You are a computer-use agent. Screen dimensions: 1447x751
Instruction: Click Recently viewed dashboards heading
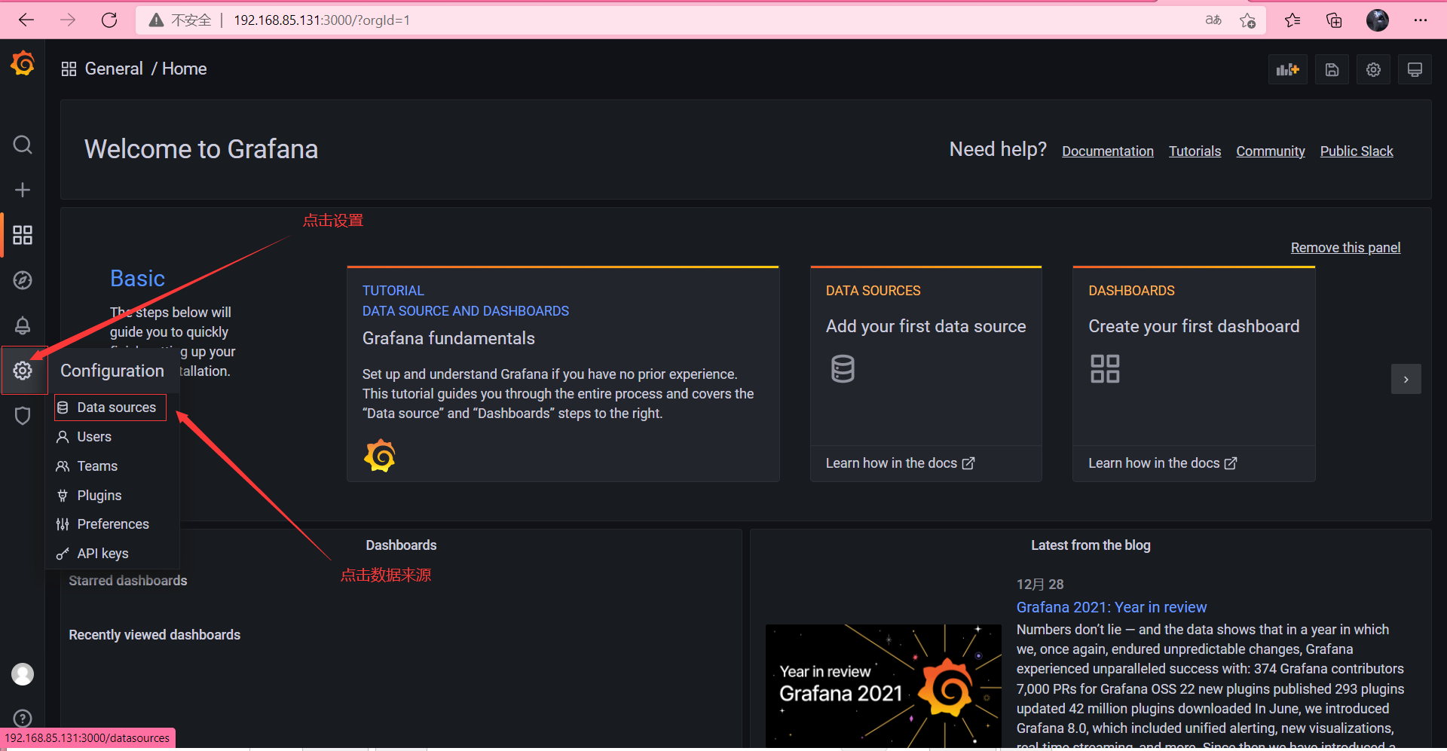(x=154, y=635)
